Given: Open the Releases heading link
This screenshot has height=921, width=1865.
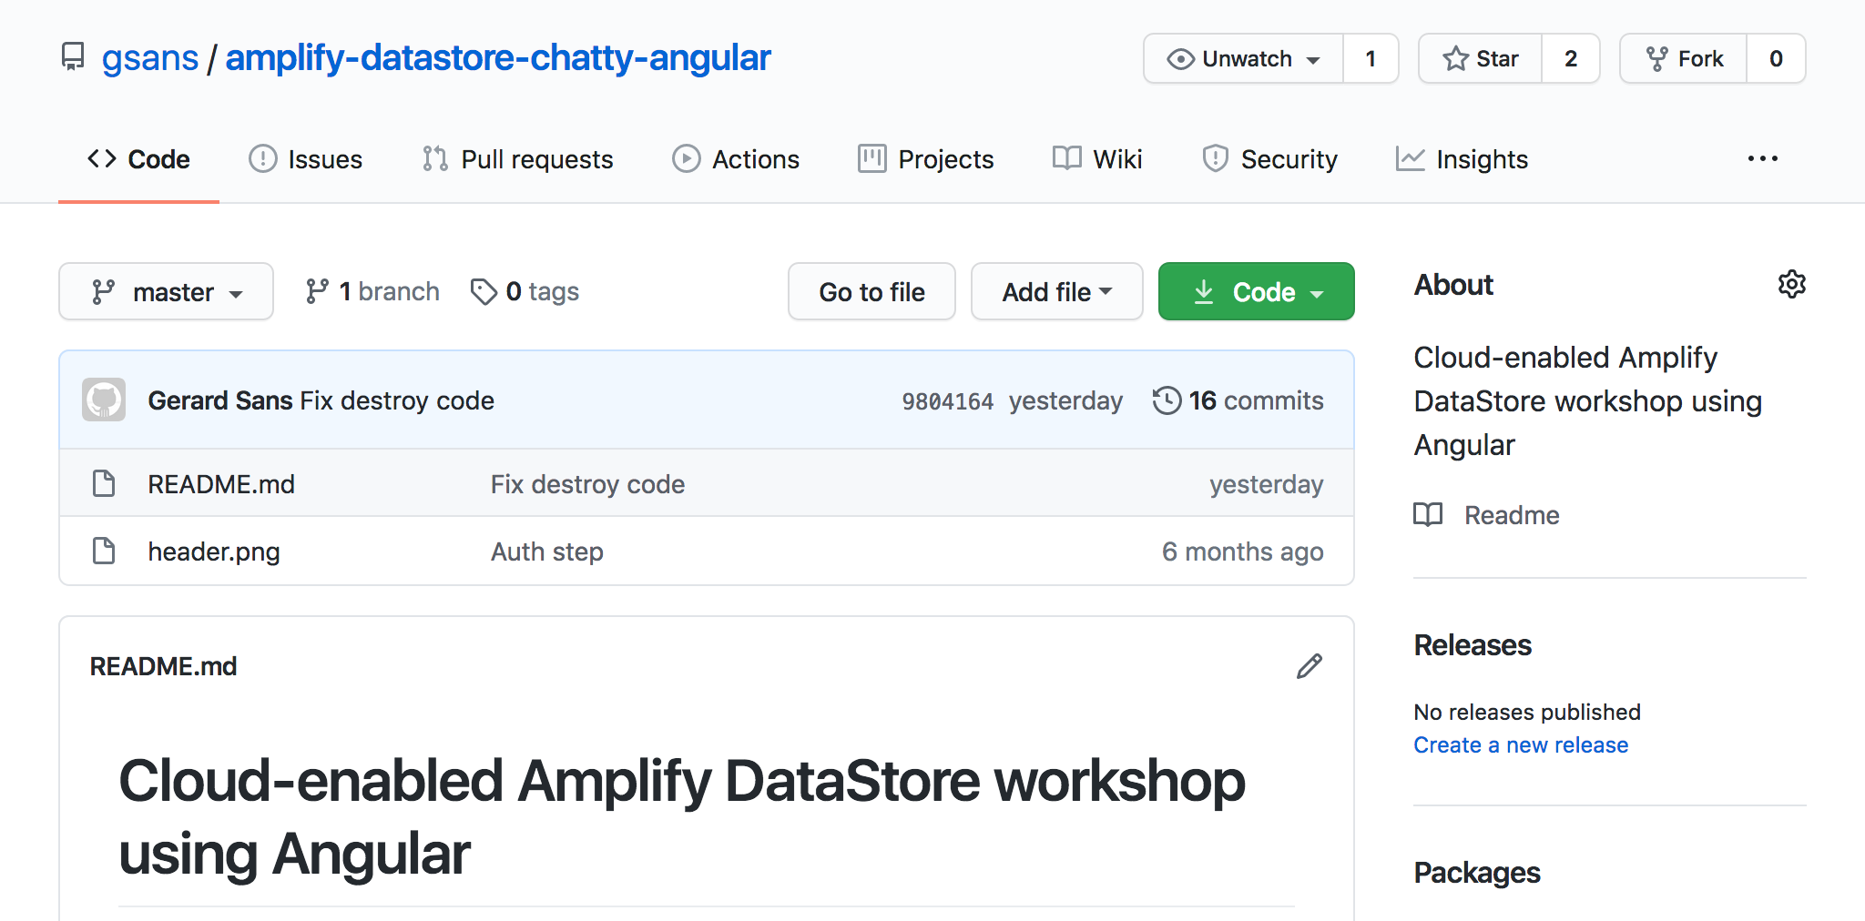Looking at the screenshot, I should pos(1473,645).
